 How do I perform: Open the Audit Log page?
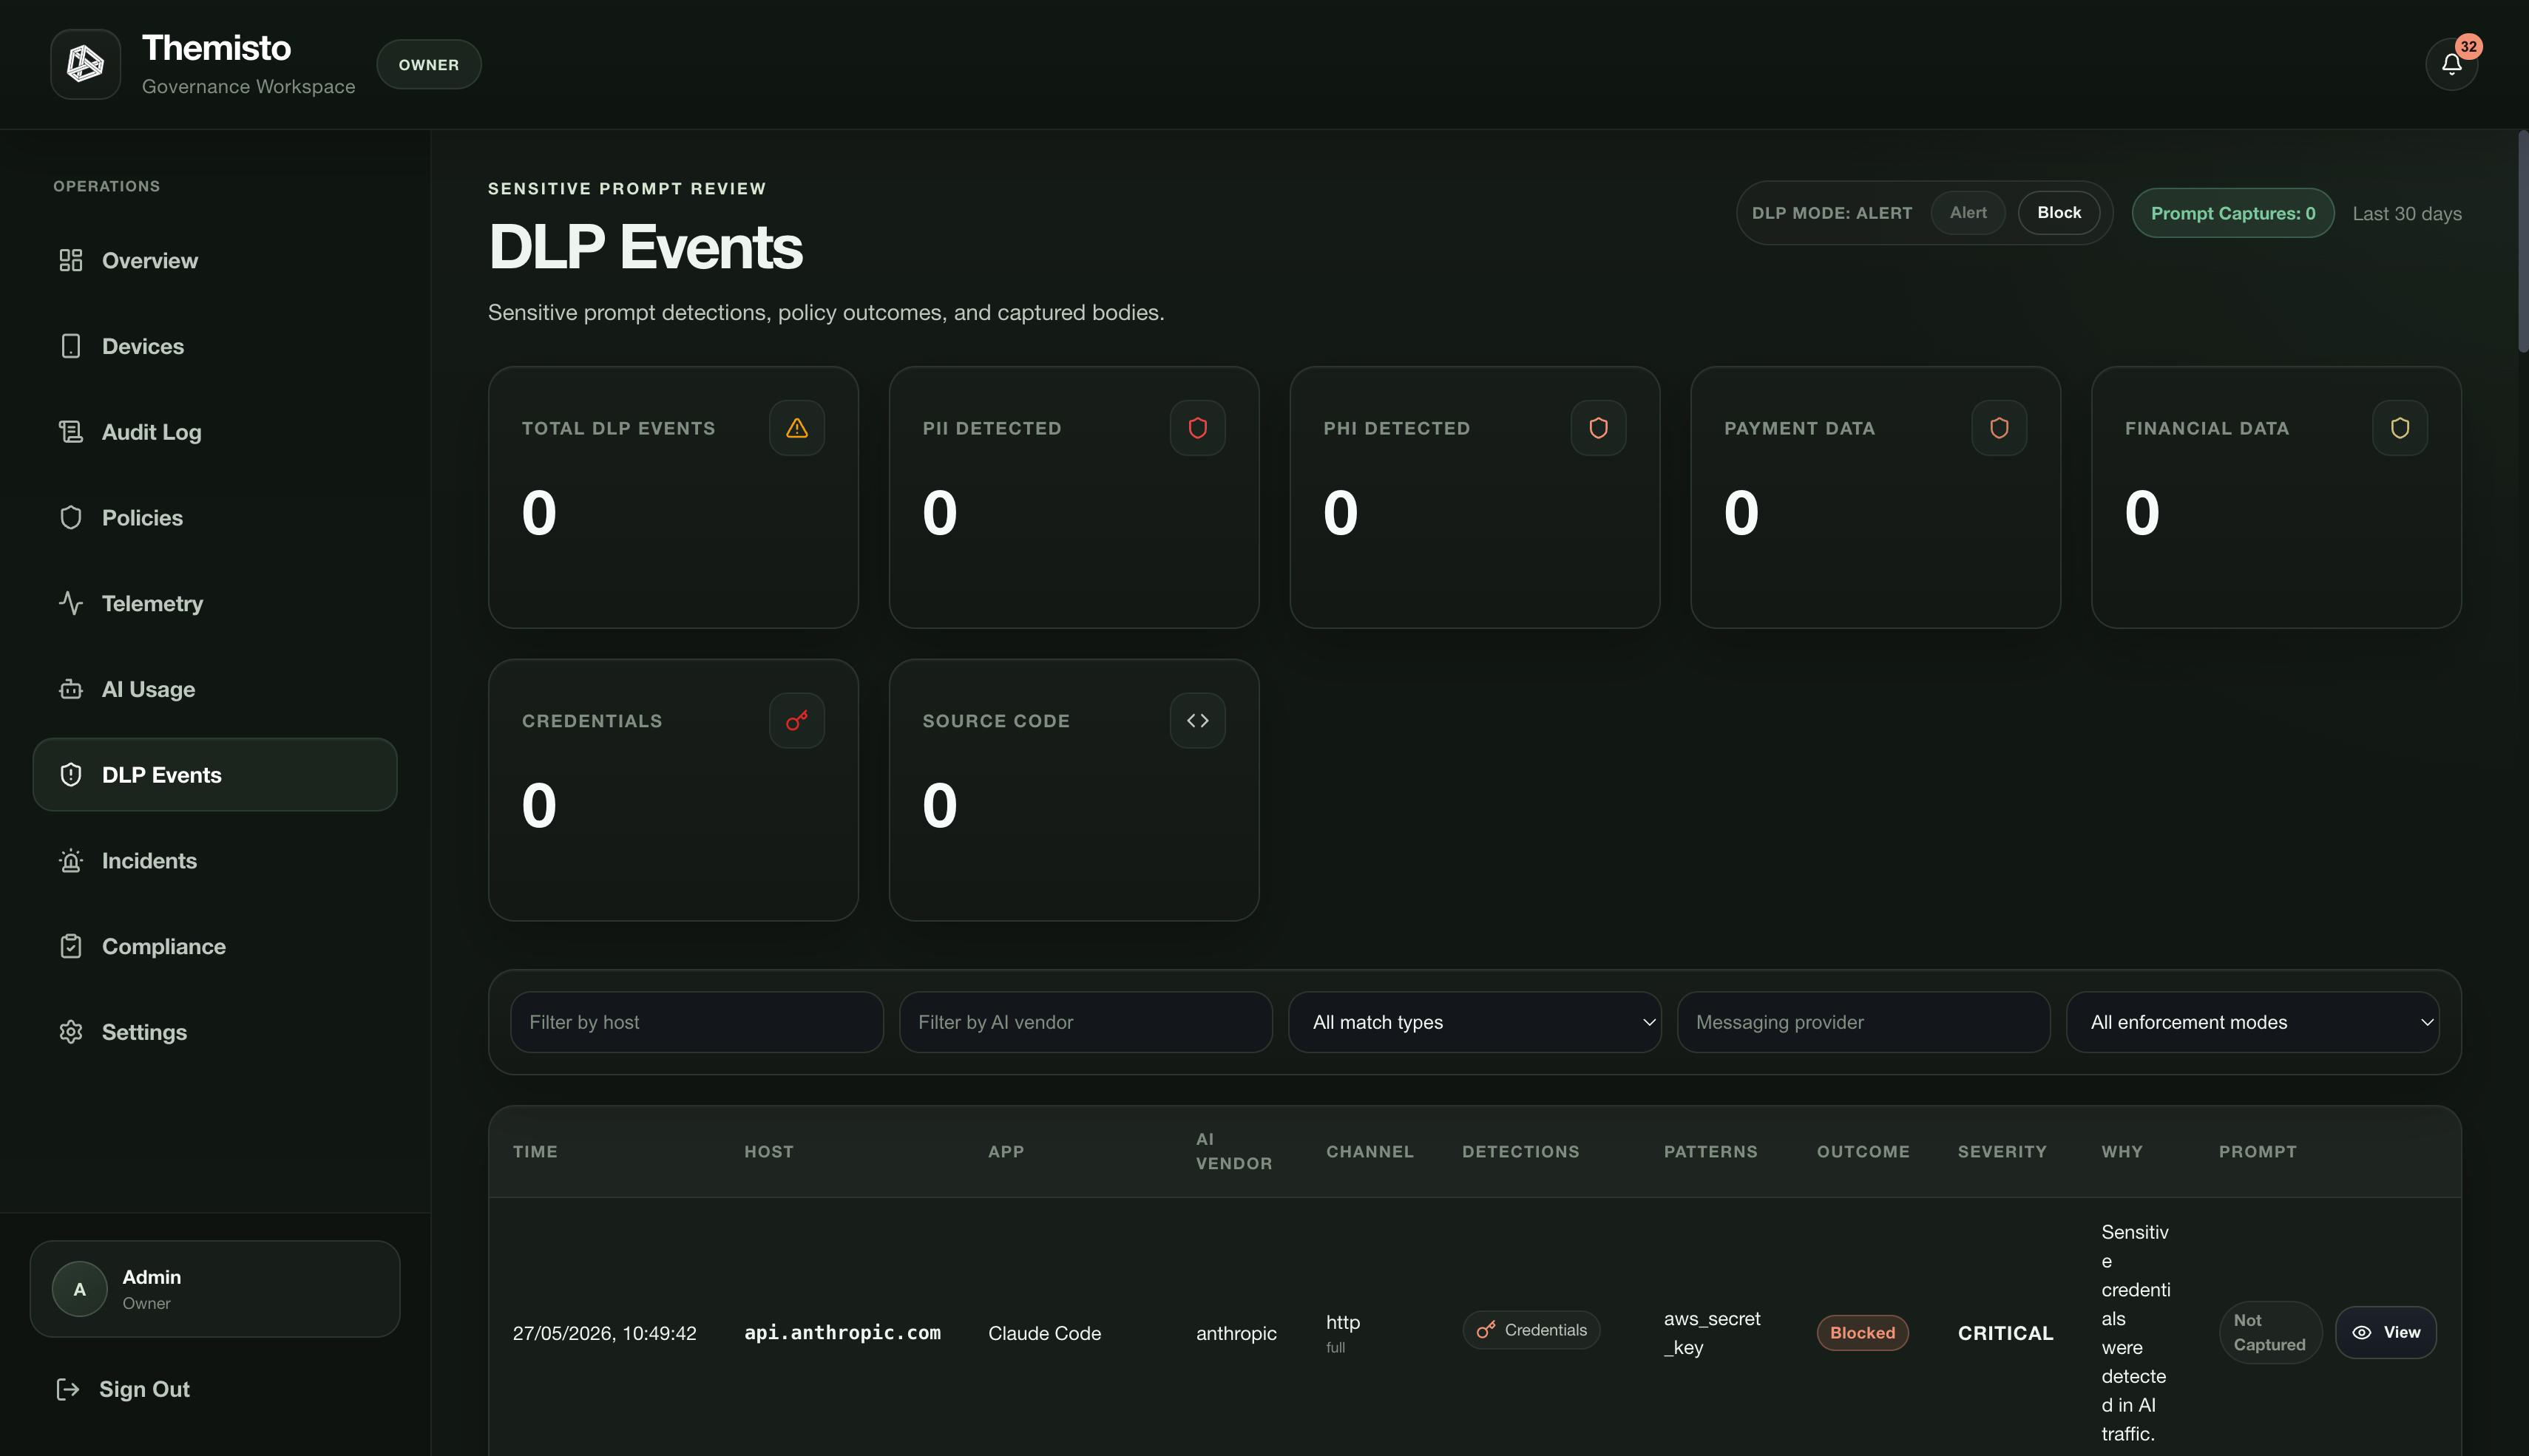point(215,432)
